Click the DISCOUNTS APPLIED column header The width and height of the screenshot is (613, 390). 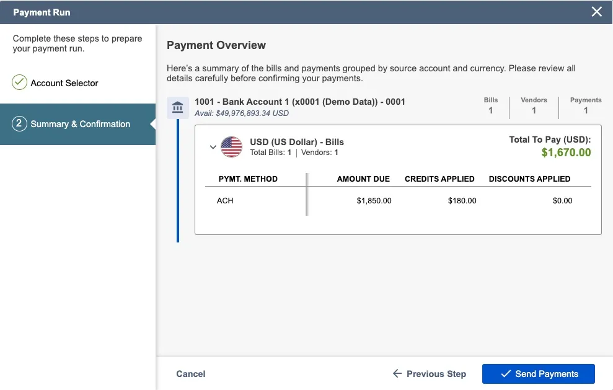529,179
